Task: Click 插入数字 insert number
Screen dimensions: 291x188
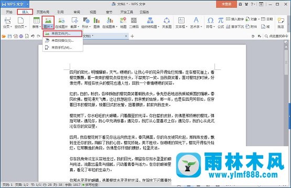Action: tap(235, 19)
